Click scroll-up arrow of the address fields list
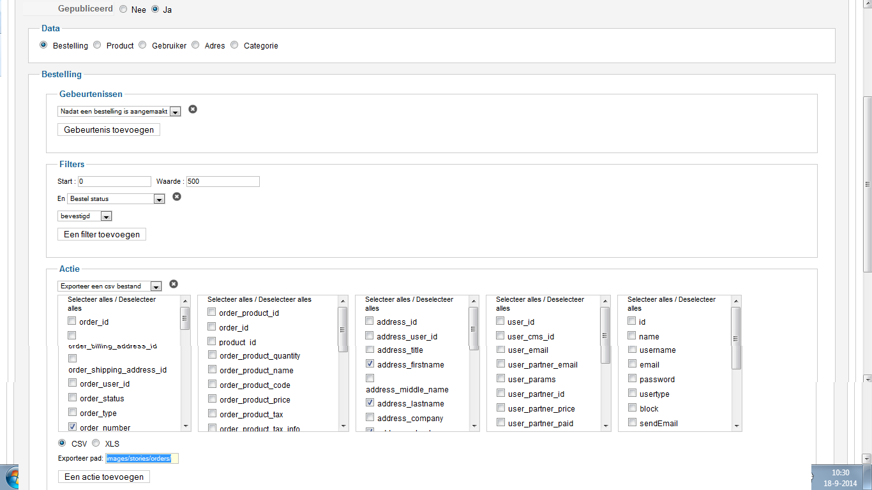The image size is (872, 490). [x=474, y=301]
